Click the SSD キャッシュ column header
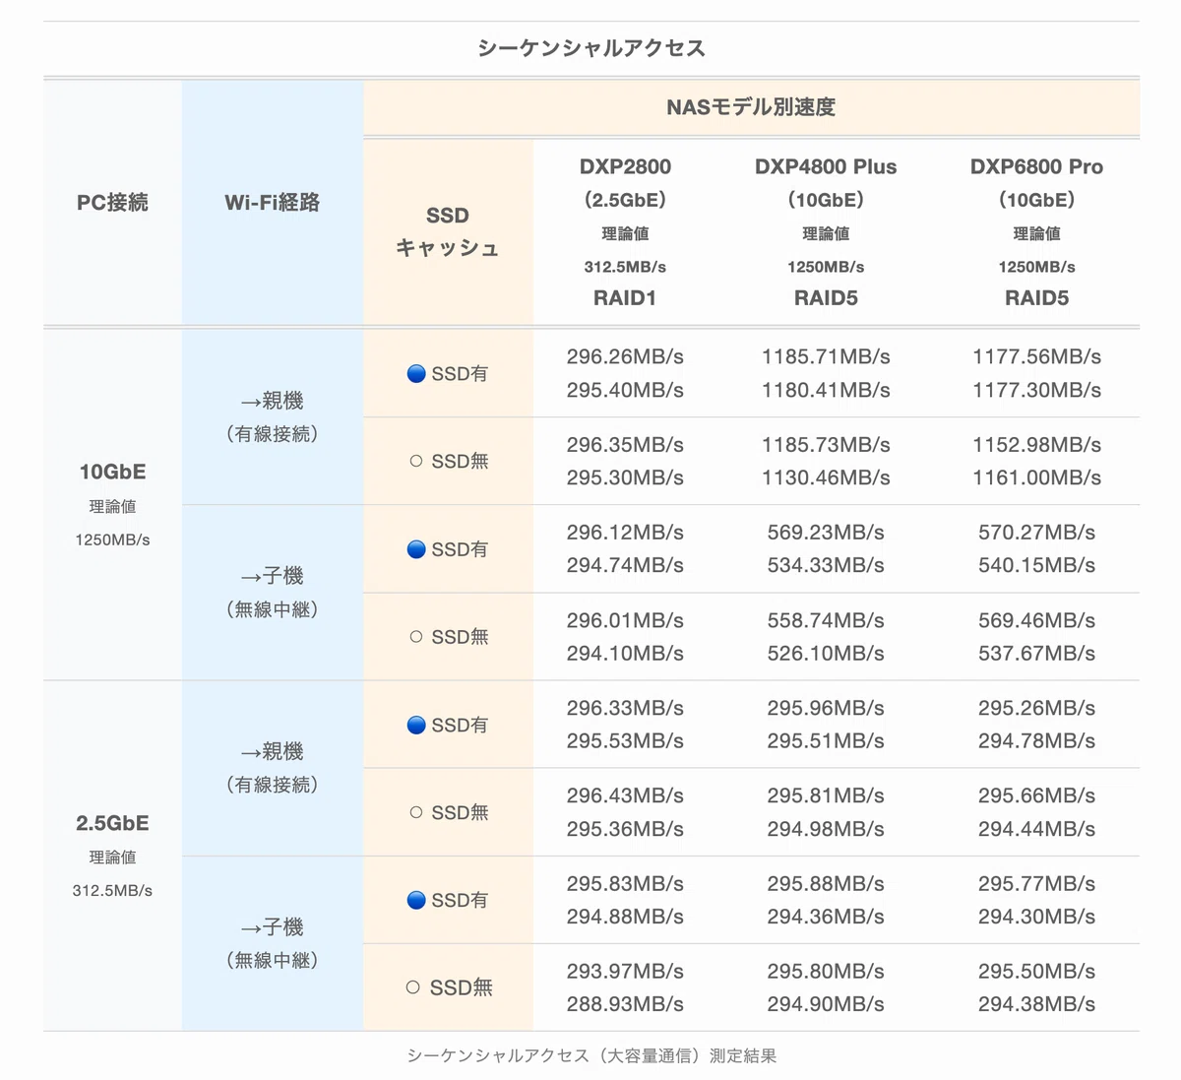This screenshot has width=1181, height=1080. [x=448, y=231]
